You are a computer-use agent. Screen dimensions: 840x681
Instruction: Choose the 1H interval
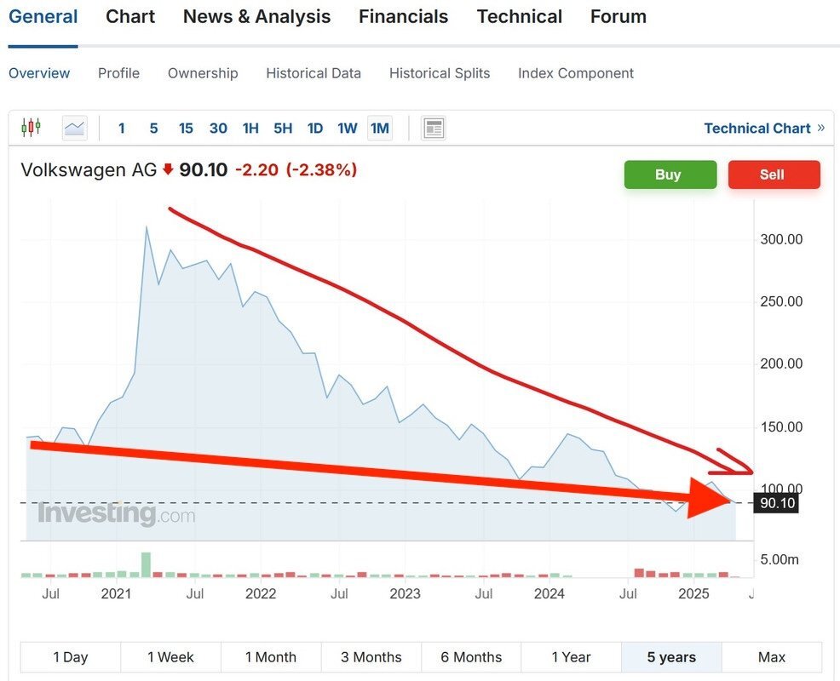tap(250, 129)
